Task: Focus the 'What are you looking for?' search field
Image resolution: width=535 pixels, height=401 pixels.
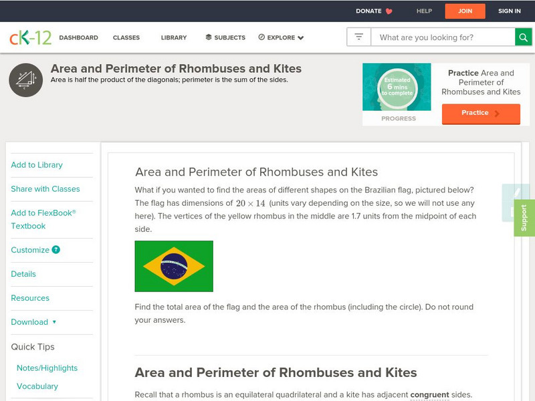Action: click(x=443, y=37)
